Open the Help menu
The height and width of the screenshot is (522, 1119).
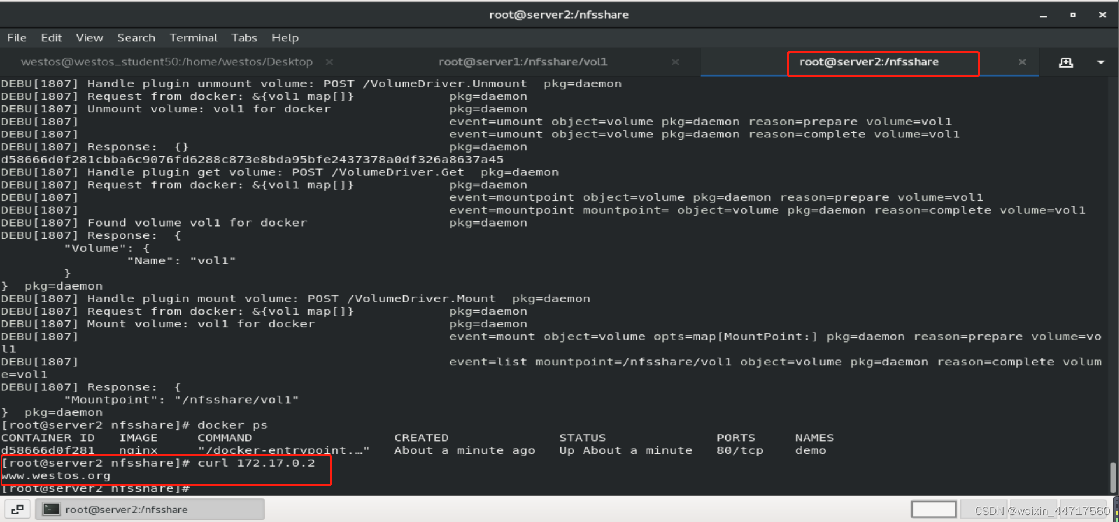point(285,38)
